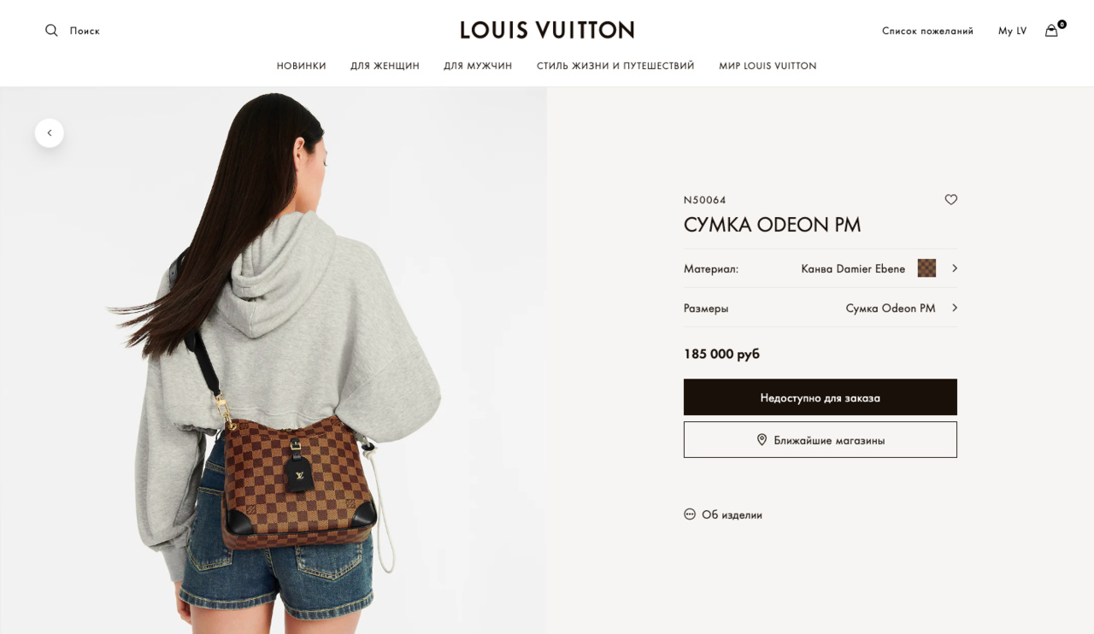The width and height of the screenshot is (1094, 634).
Task: Select the Damier Ebene canvas swatch
Action: pyautogui.click(x=926, y=268)
